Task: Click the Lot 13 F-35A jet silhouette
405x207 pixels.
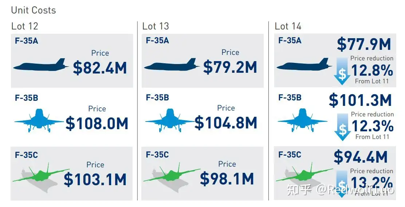Action: click(x=172, y=64)
